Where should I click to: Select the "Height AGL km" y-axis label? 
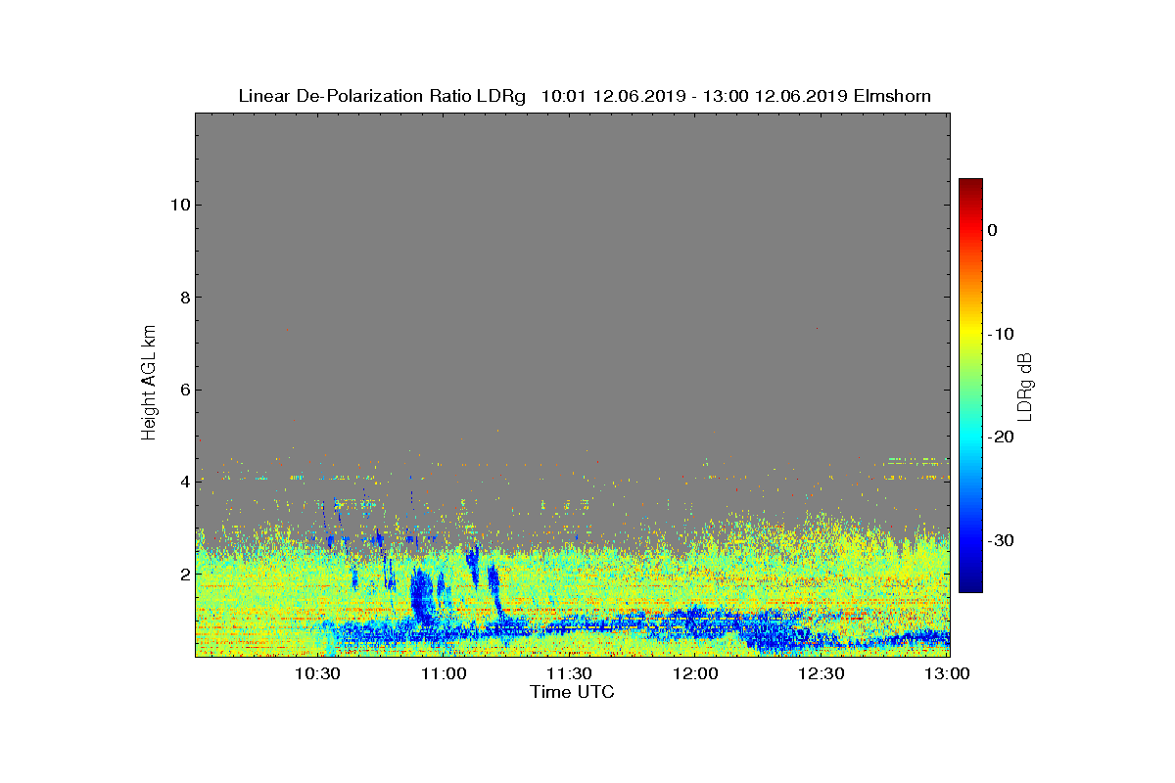coord(149,384)
